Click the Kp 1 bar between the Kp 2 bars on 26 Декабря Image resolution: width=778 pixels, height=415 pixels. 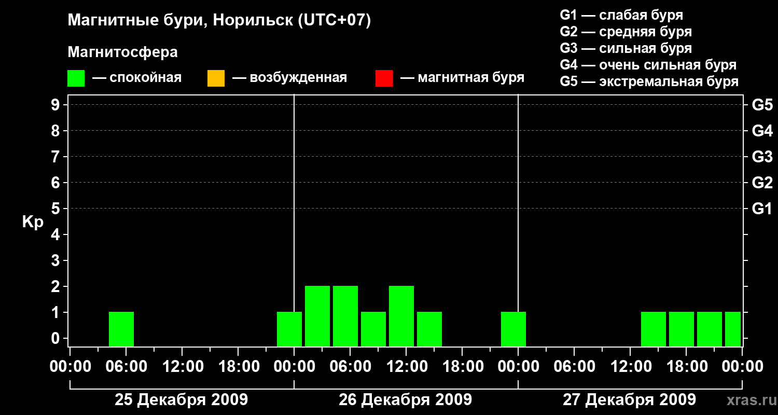373,329
